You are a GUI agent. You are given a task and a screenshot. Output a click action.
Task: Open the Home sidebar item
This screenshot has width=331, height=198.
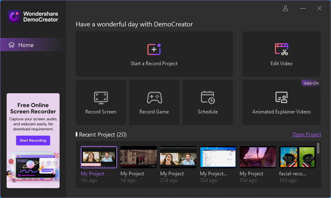coord(33,45)
